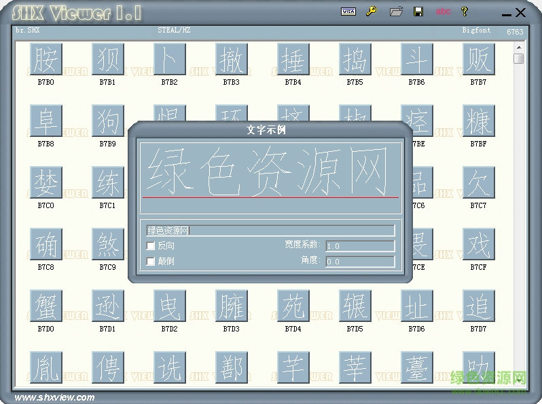Click the 角度 value field
This screenshot has width=542, height=404.
(360, 262)
